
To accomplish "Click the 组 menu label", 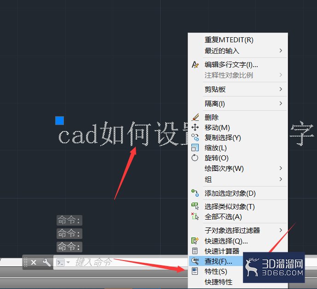I will click(x=208, y=179).
